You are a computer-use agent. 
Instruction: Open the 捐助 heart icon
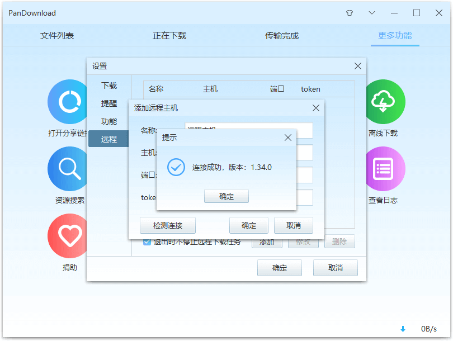pos(67,235)
